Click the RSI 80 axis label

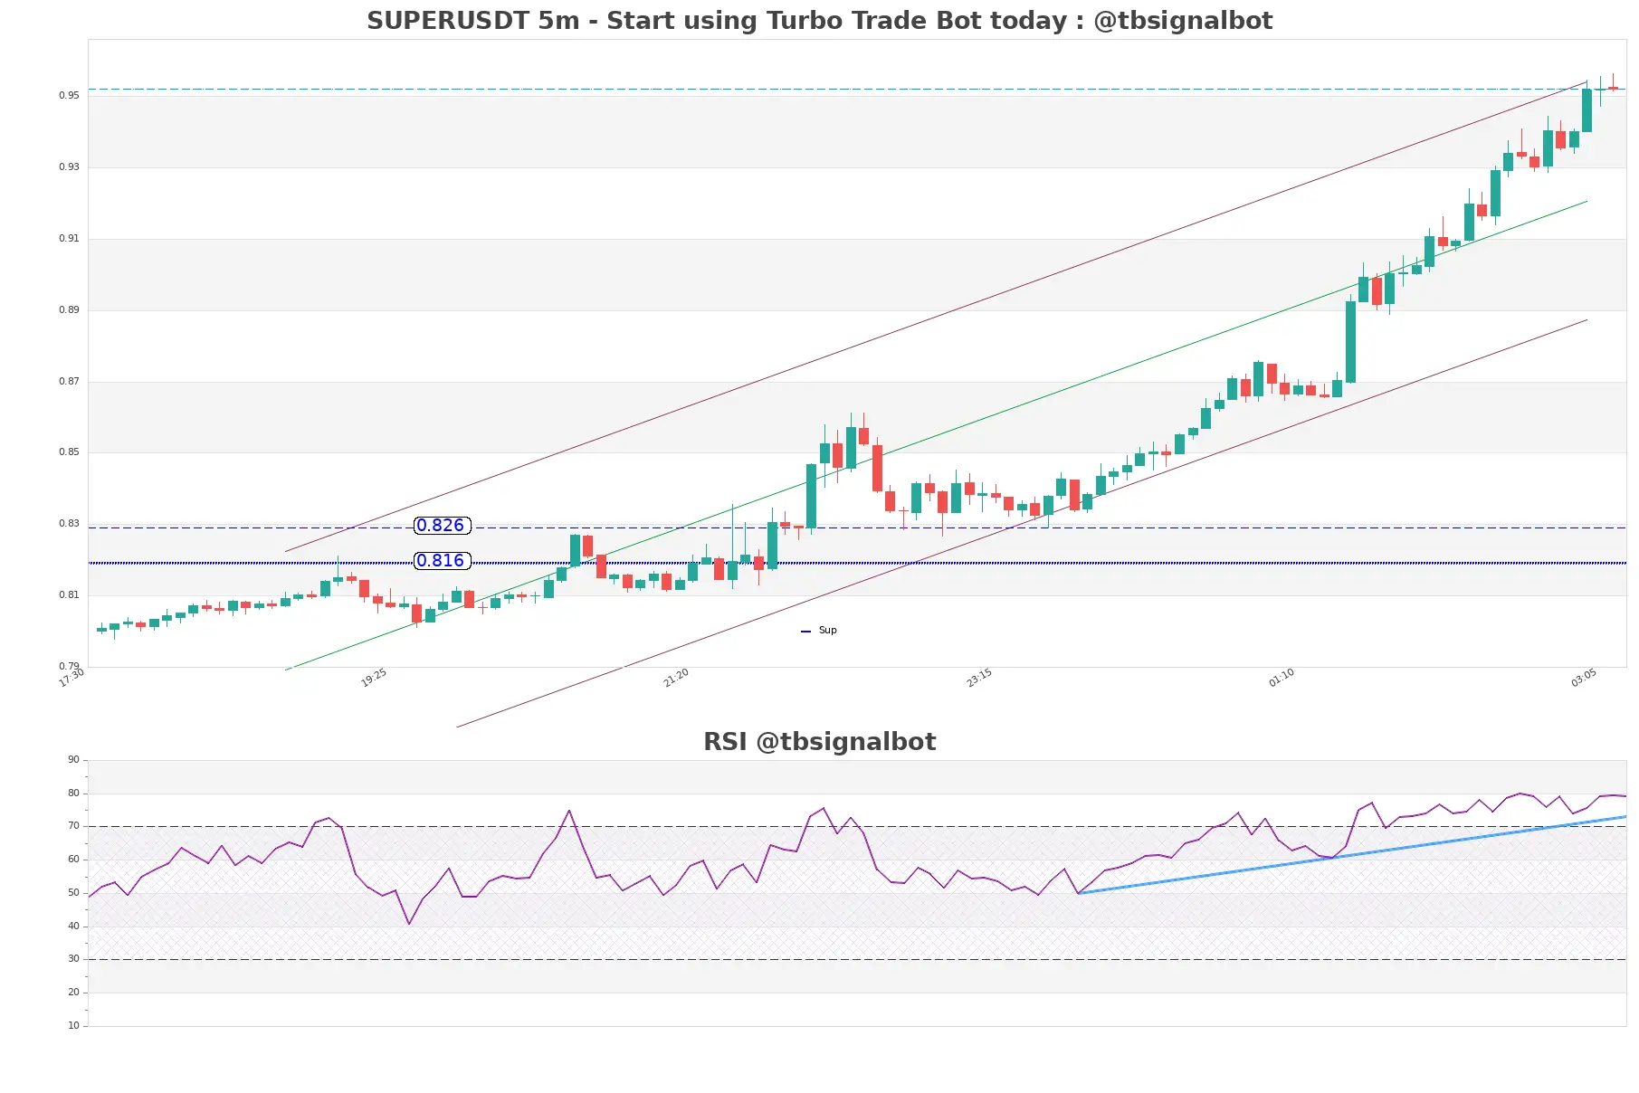pos(73,794)
